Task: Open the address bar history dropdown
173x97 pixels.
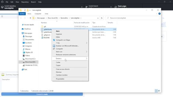Action: point(98,18)
